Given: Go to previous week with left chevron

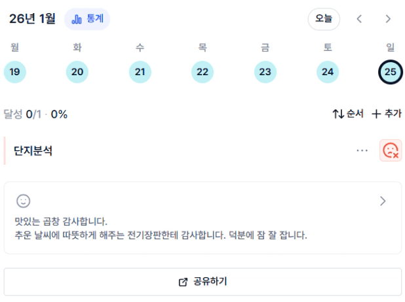Looking at the screenshot, I should point(359,19).
